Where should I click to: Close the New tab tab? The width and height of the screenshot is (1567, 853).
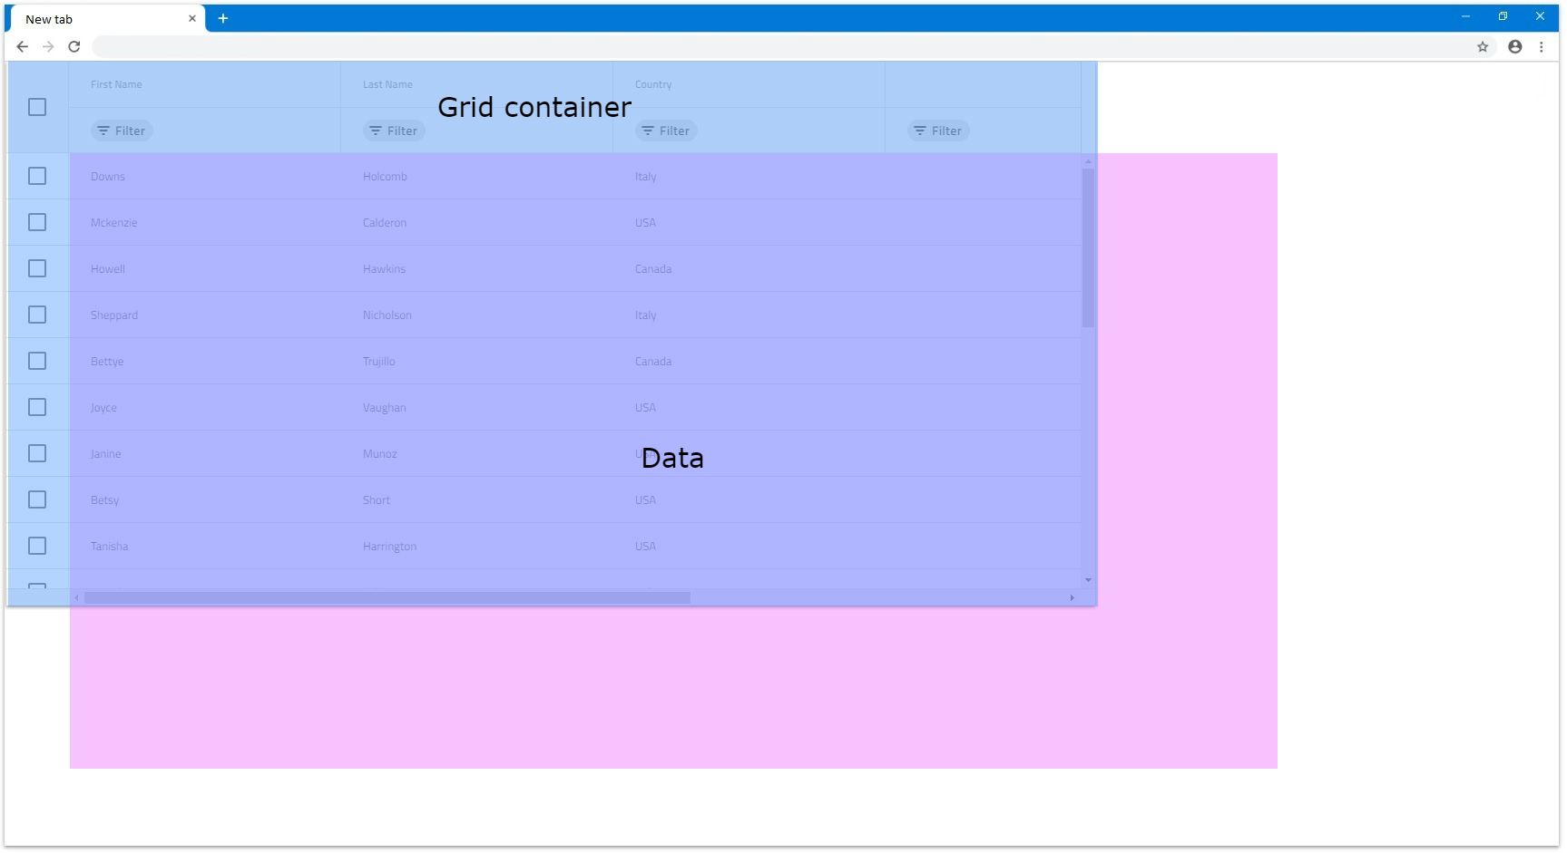pyautogui.click(x=192, y=18)
